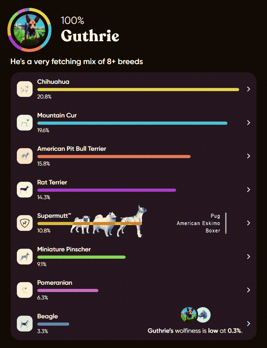
Task: Click the Mountain Cur breed icon
Action: pyautogui.click(x=24, y=122)
